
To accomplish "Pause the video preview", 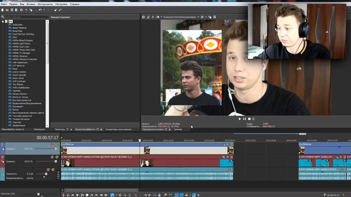I will [x=245, y=119].
